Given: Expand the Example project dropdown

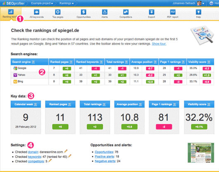Looking at the screenshot, I should (x=42, y=3).
